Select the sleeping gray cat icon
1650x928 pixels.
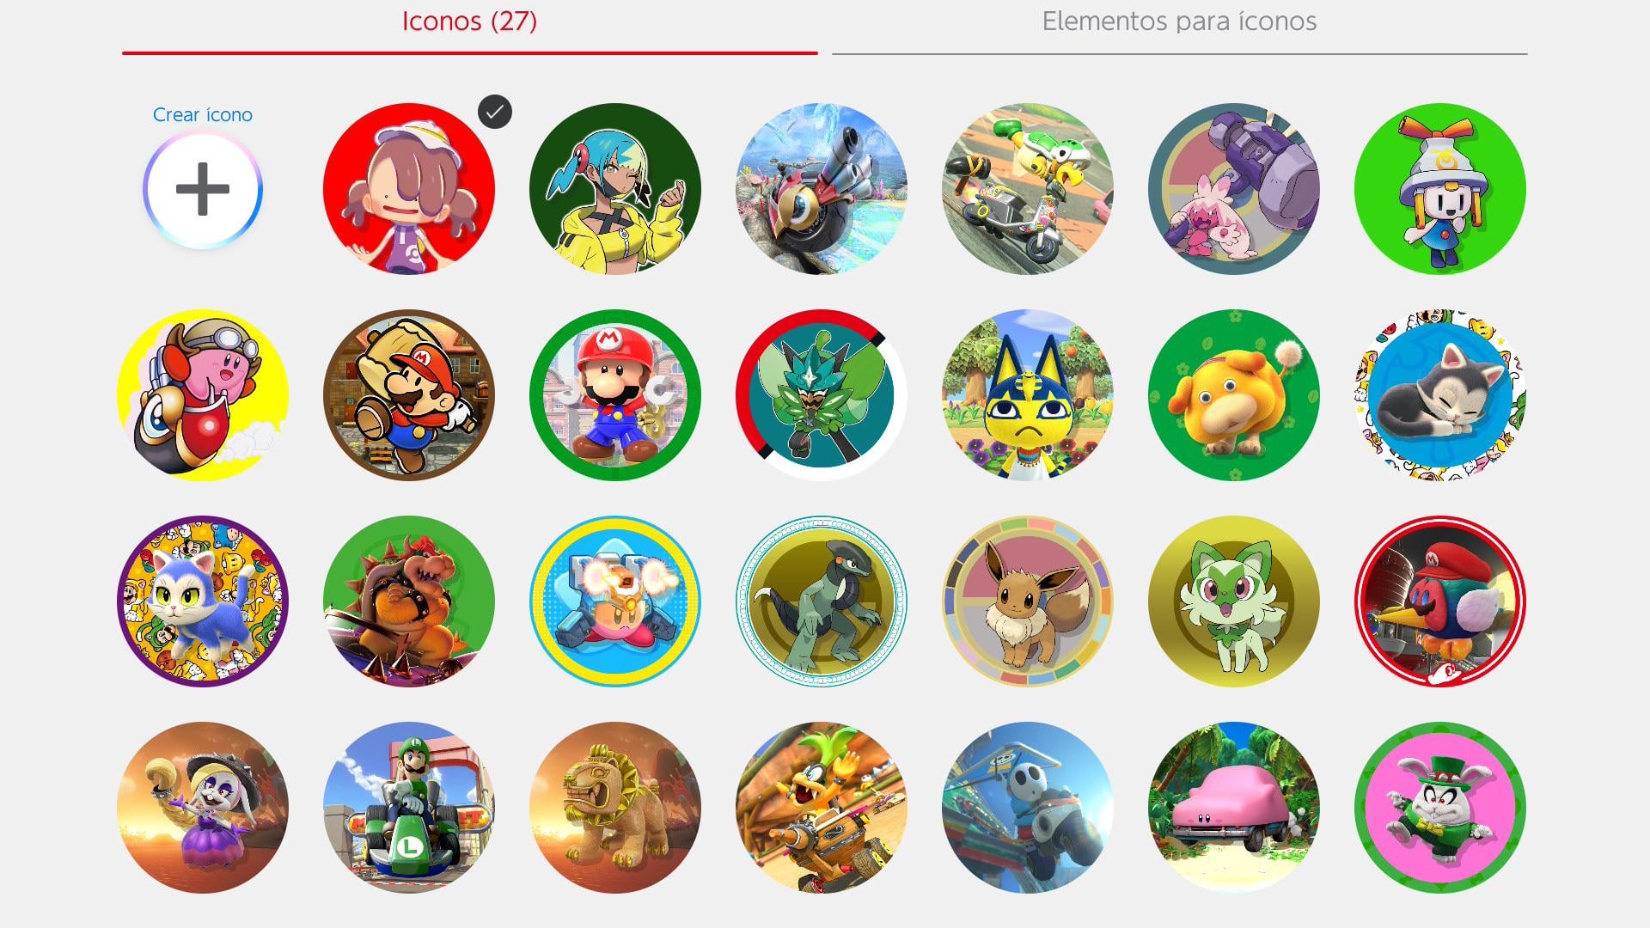(1440, 395)
